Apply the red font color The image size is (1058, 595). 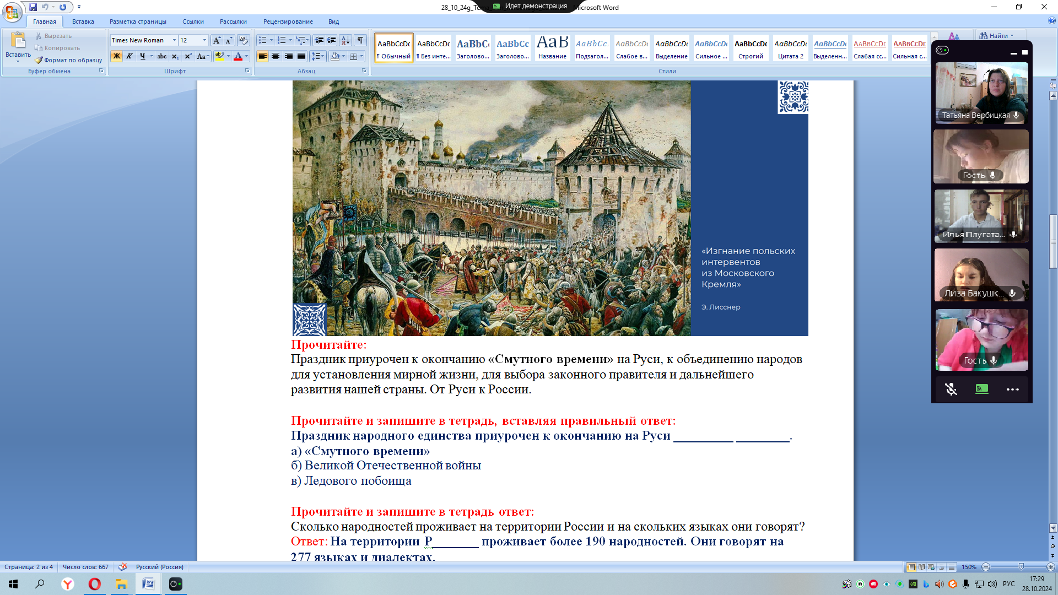[x=238, y=56]
